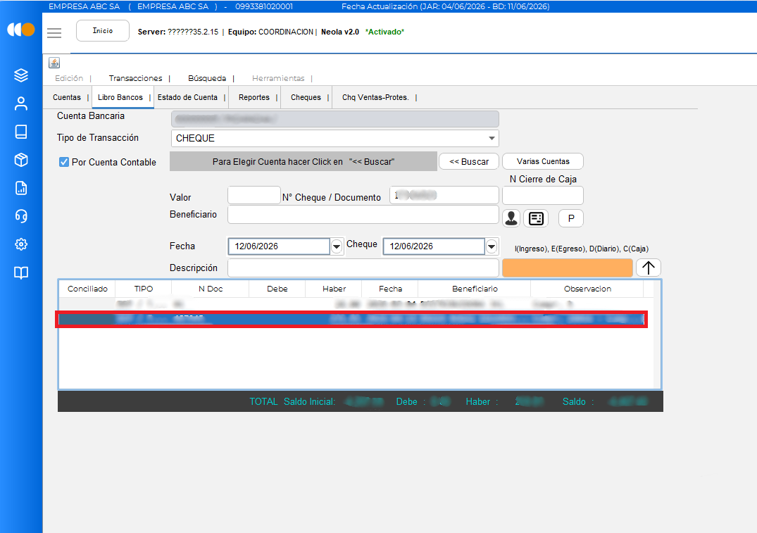Open settings gear in sidebar
The width and height of the screenshot is (757, 533).
(x=20, y=244)
